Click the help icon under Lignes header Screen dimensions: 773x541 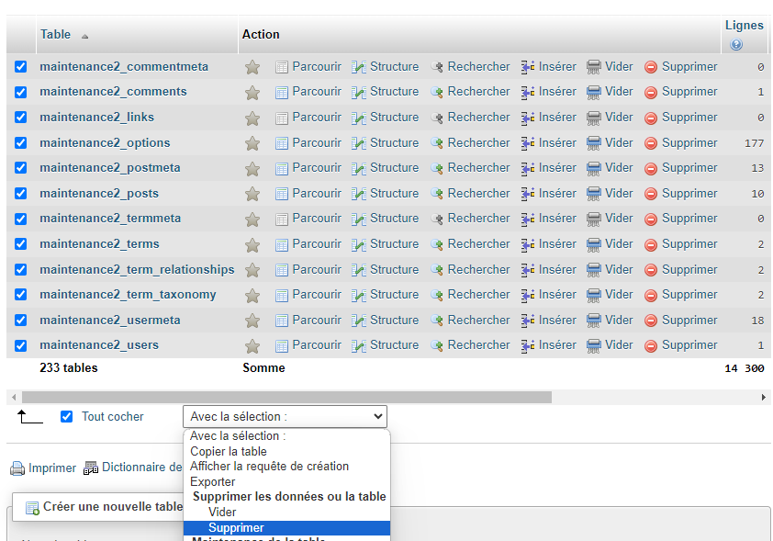[x=736, y=44]
